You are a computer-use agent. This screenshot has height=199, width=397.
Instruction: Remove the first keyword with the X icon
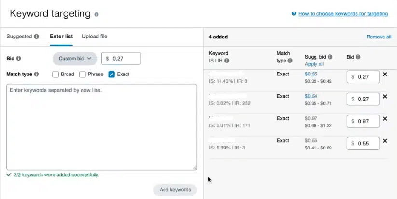[385, 75]
